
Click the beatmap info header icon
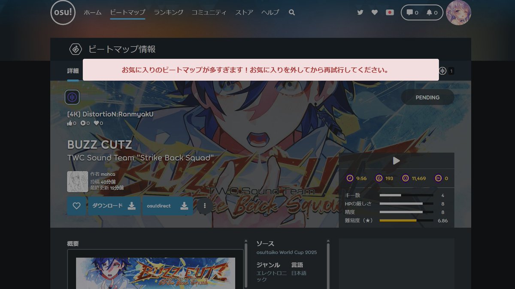tap(76, 49)
